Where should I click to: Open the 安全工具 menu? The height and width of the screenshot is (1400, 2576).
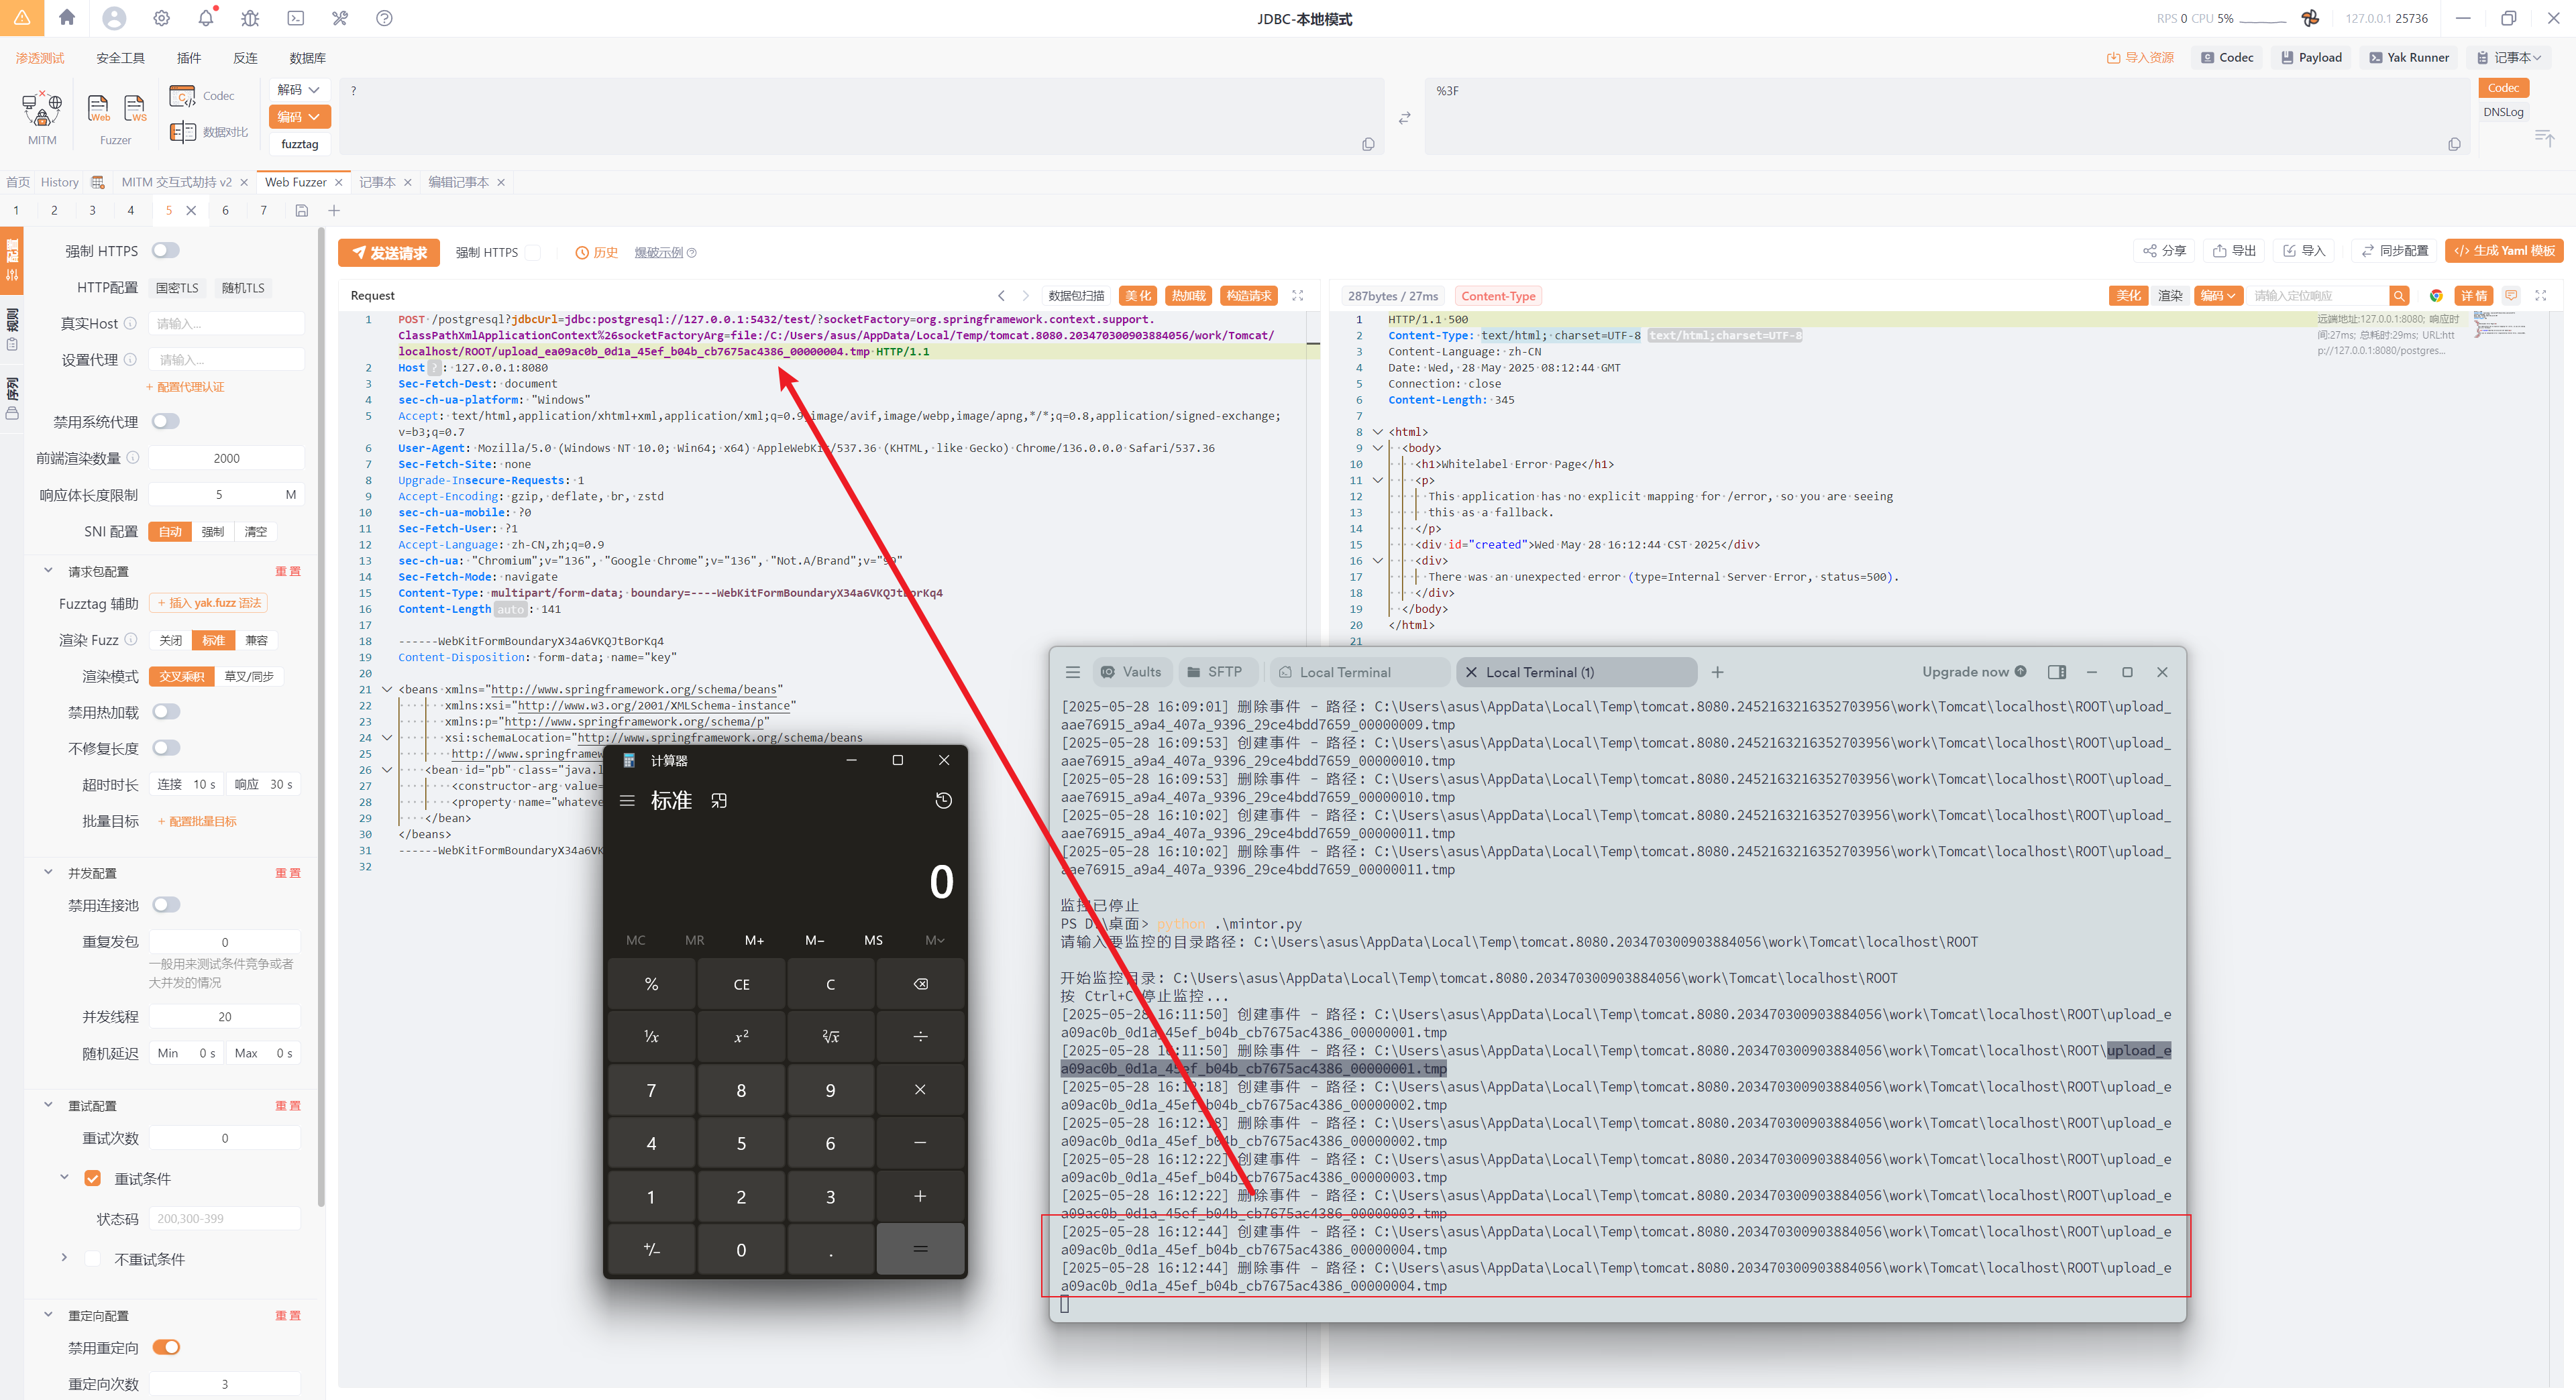tap(120, 58)
